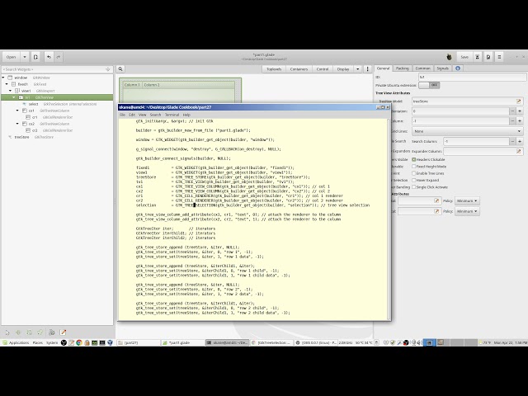Launch Chrome from the taskbar panel
This screenshot has width=528, height=396.
point(79,342)
